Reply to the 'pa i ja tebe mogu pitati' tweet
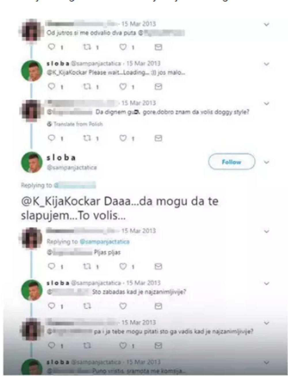This screenshot has height=377, width=288. coord(52,345)
